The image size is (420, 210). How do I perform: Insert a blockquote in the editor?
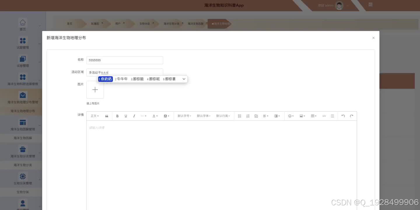[x=107, y=116]
